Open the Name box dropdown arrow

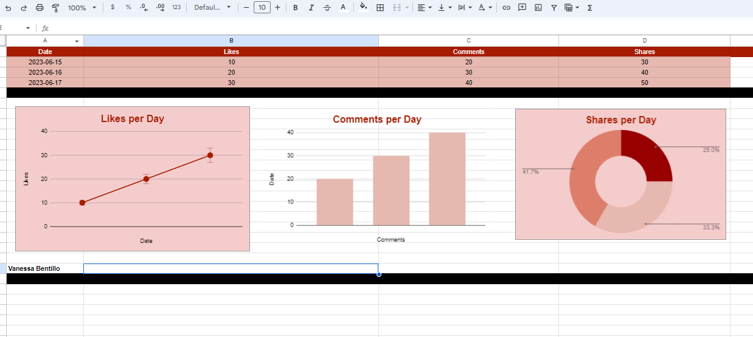pos(28,28)
